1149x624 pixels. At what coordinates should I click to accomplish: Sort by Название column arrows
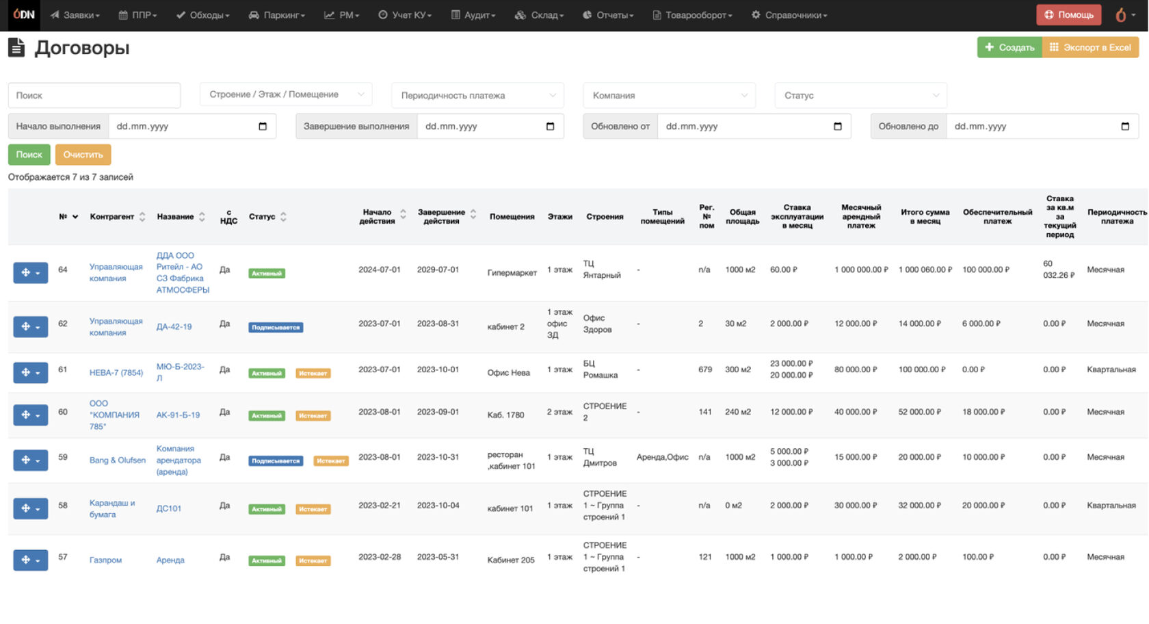tap(202, 217)
